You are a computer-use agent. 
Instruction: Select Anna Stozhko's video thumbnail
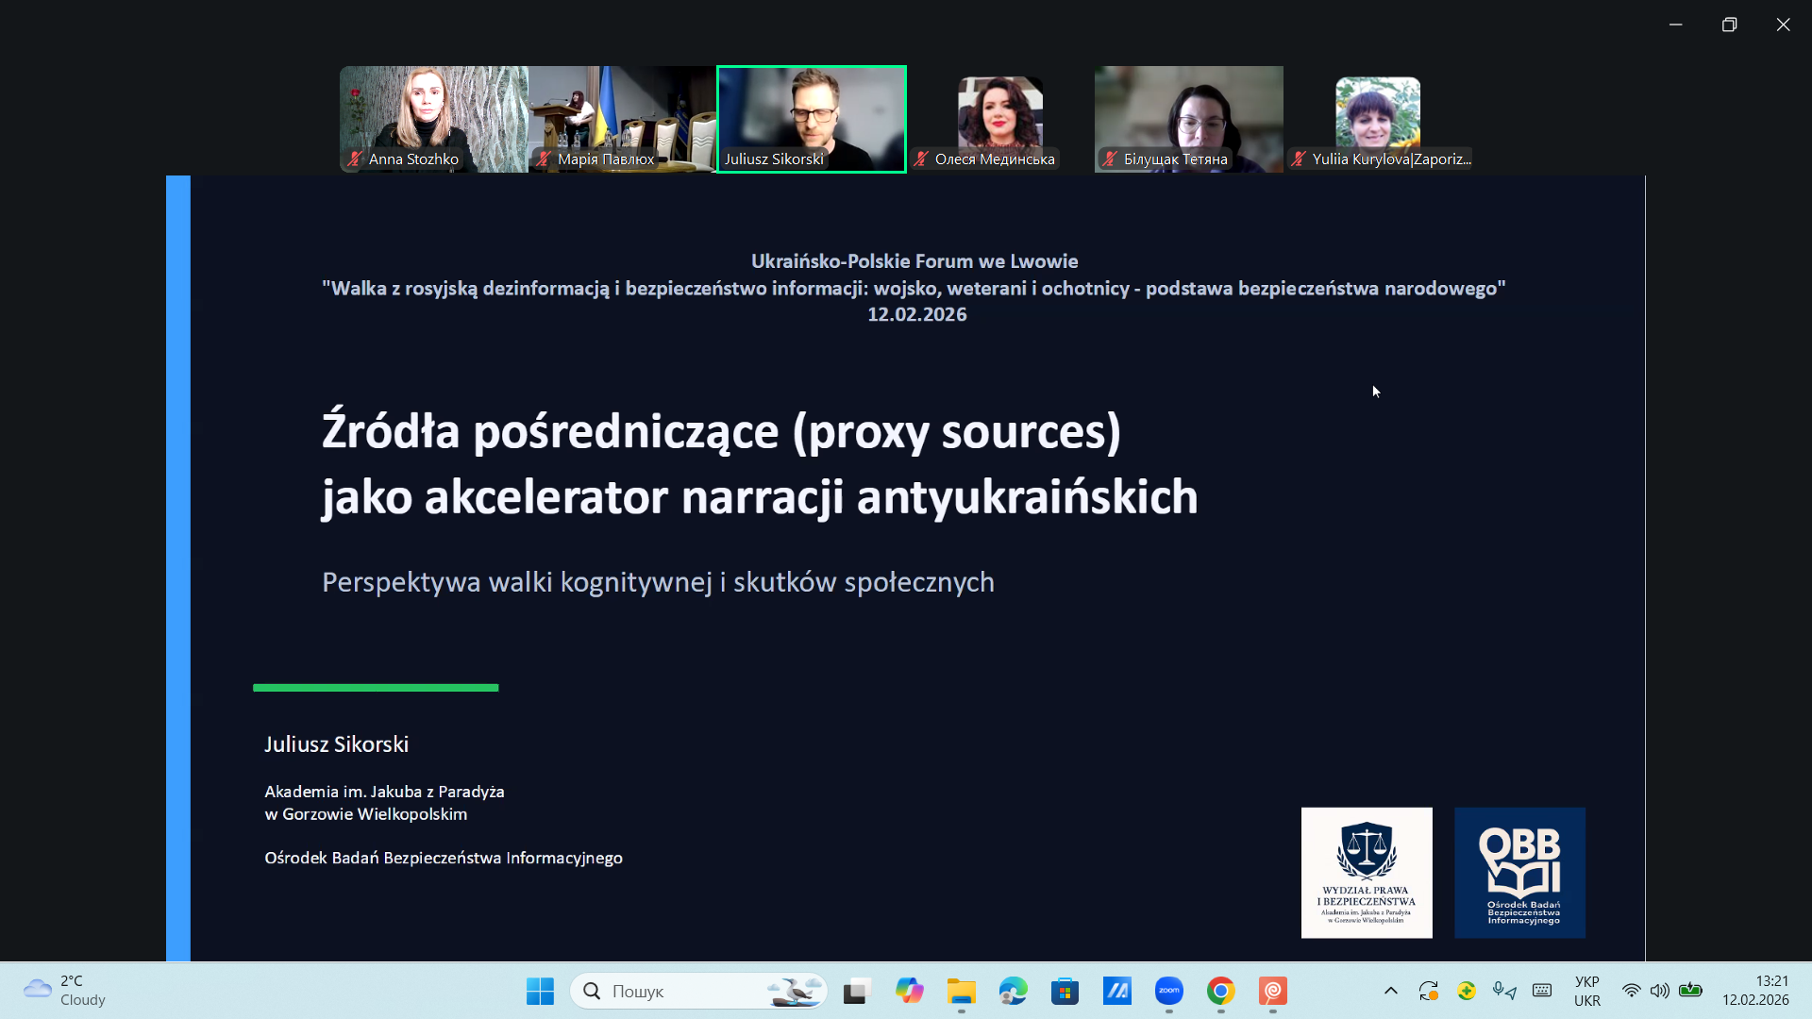click(x=433, y=118)
